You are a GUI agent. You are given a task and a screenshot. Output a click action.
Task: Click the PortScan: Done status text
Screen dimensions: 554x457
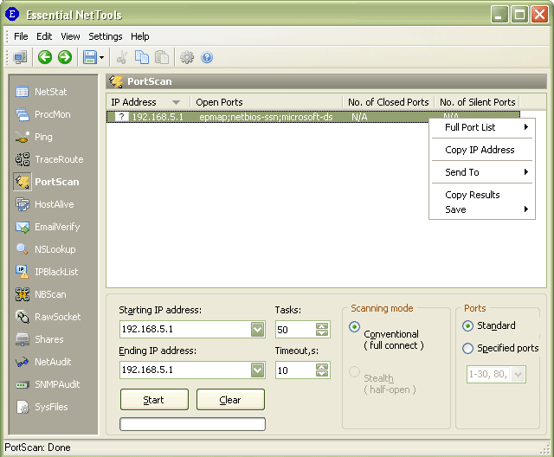(x=37, y=447)
